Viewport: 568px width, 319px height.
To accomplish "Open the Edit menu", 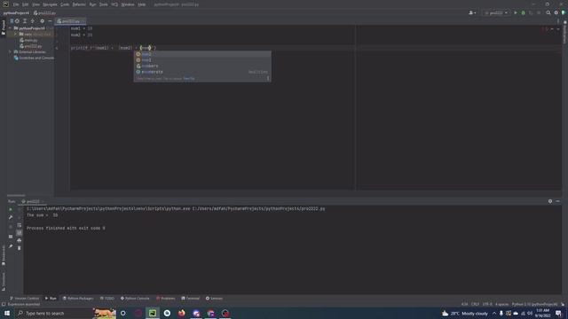I will [26, 4].
